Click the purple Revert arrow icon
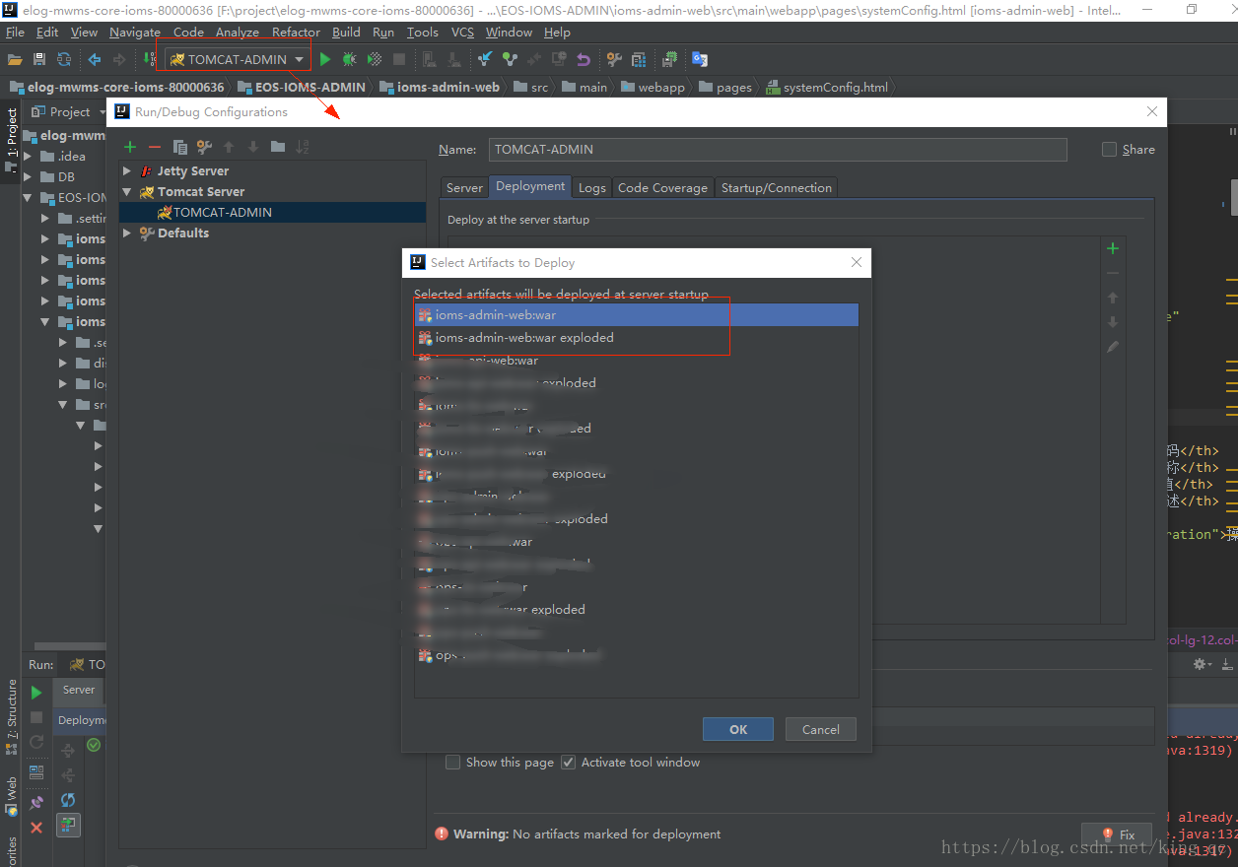Screen dimensions: 1238x867 click(584, 60)
